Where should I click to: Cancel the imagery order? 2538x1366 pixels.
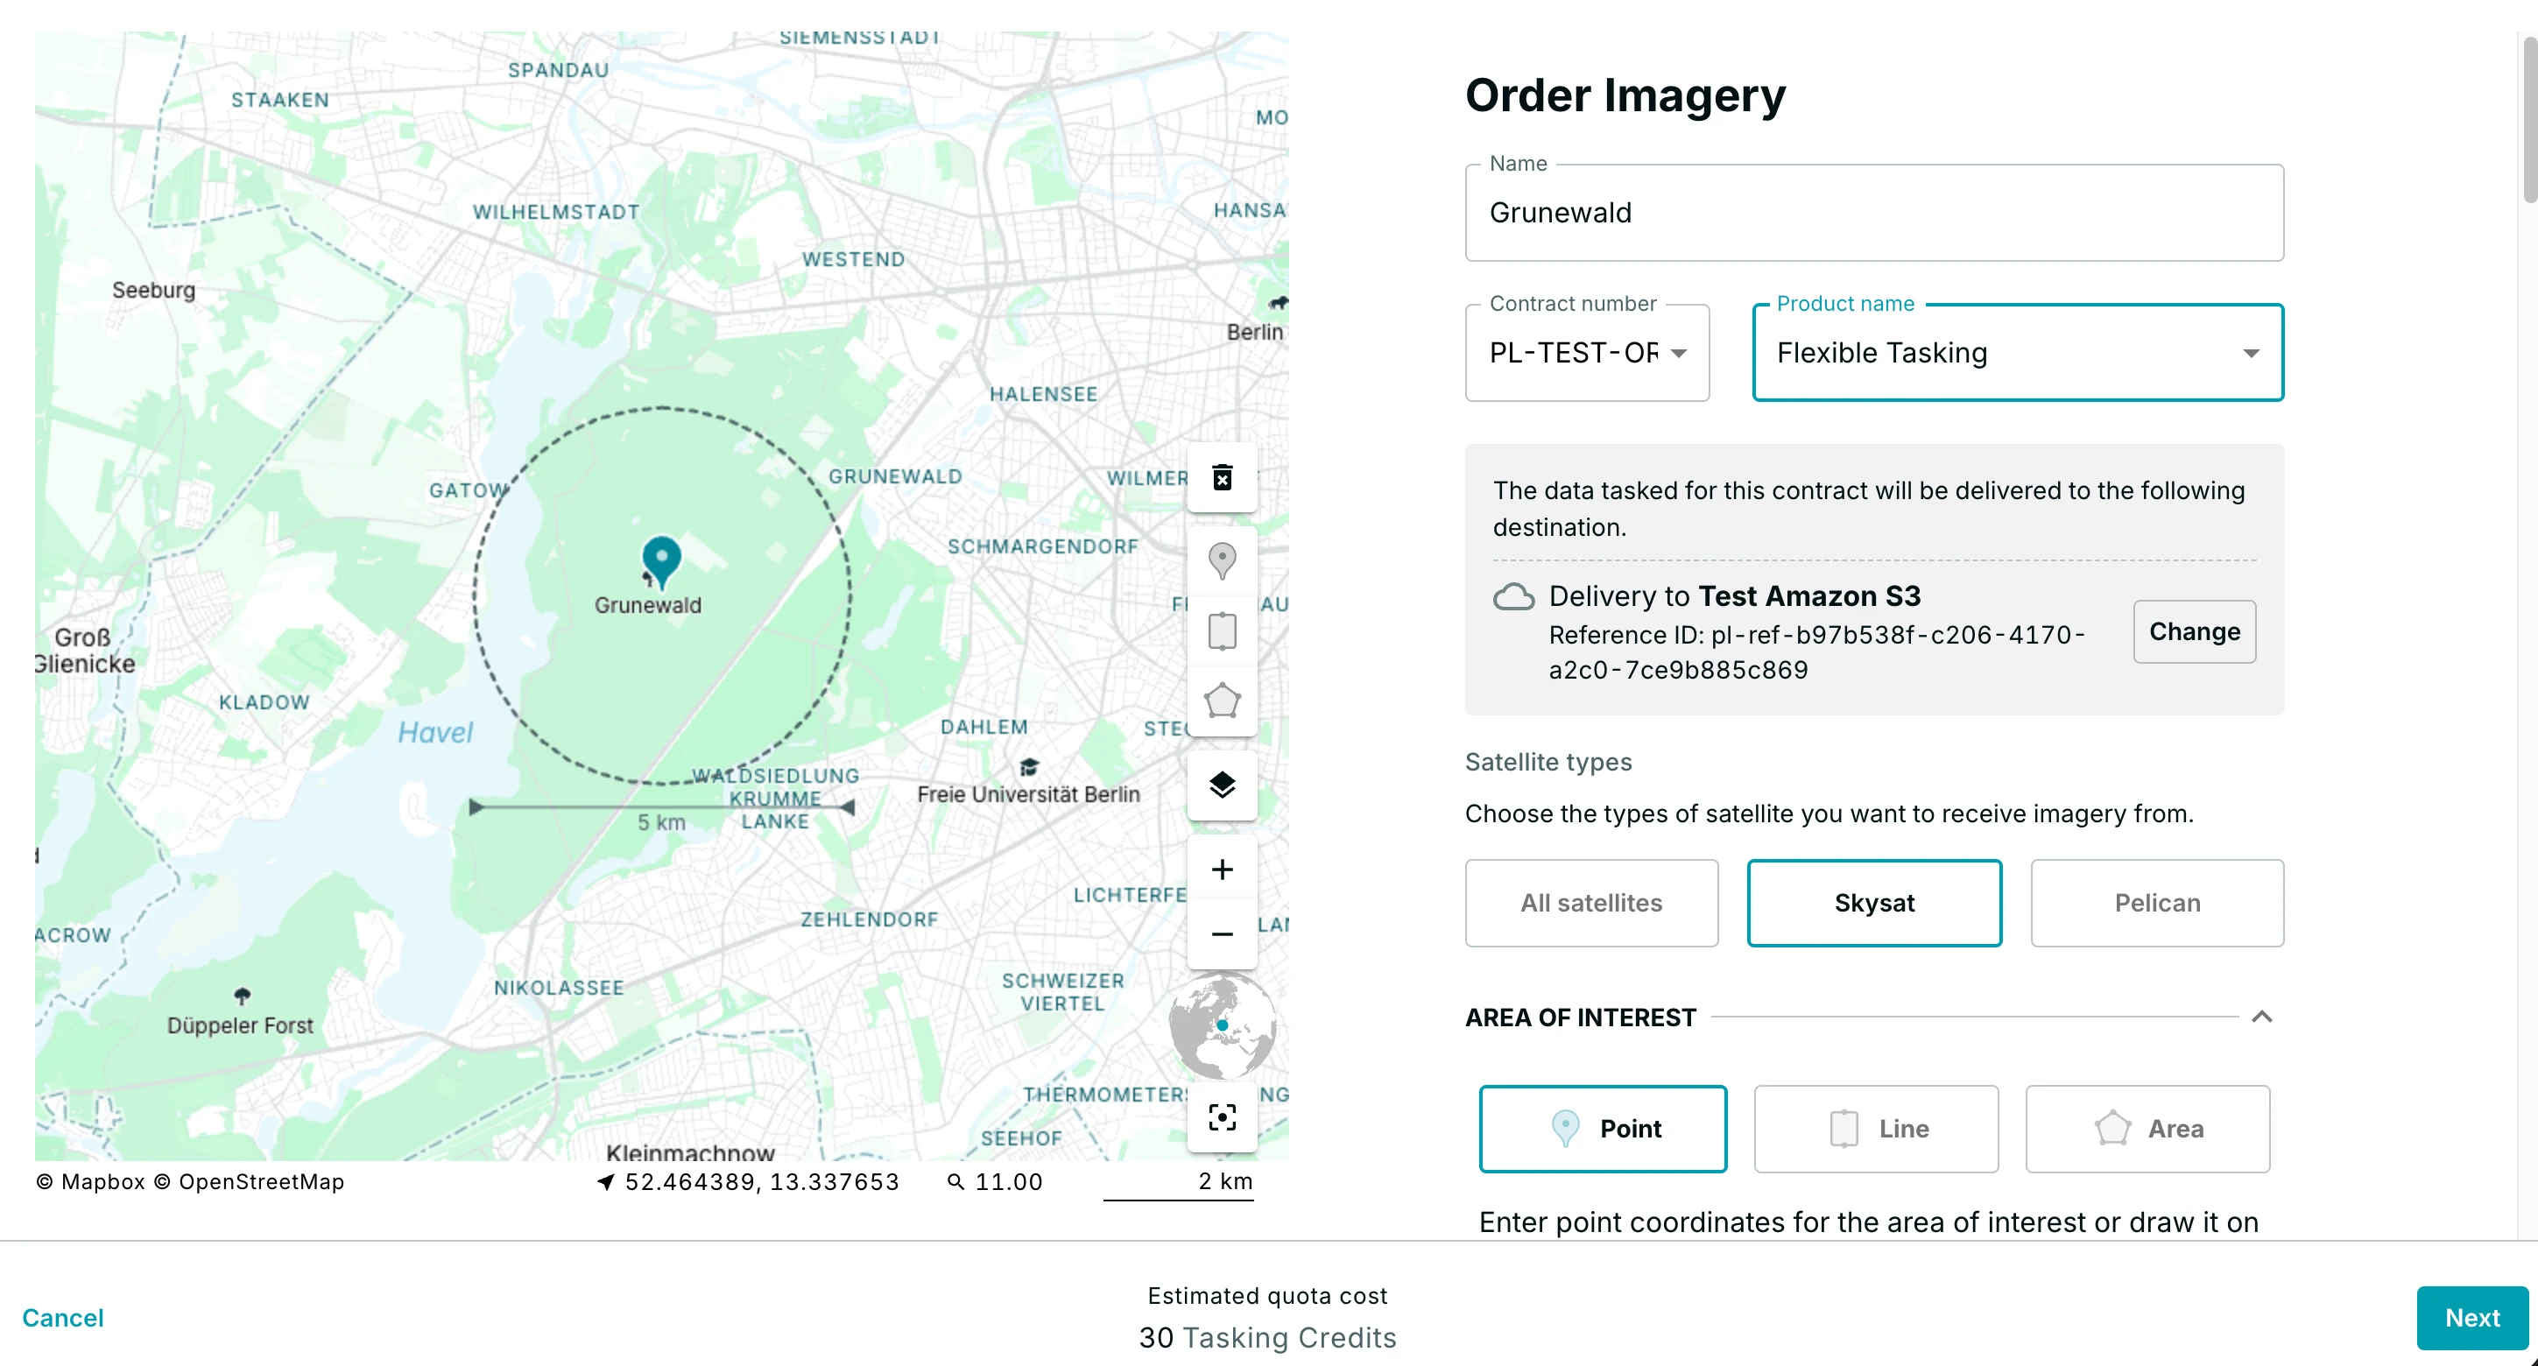click(62, 1317)
